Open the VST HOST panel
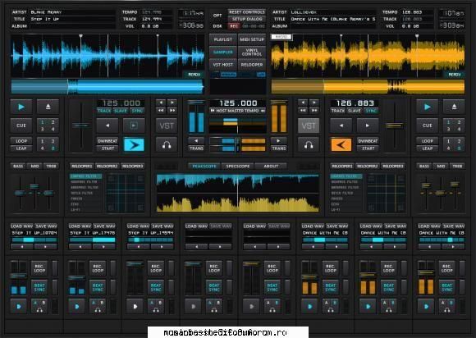The image size is (476, 338). pos(223,65)
